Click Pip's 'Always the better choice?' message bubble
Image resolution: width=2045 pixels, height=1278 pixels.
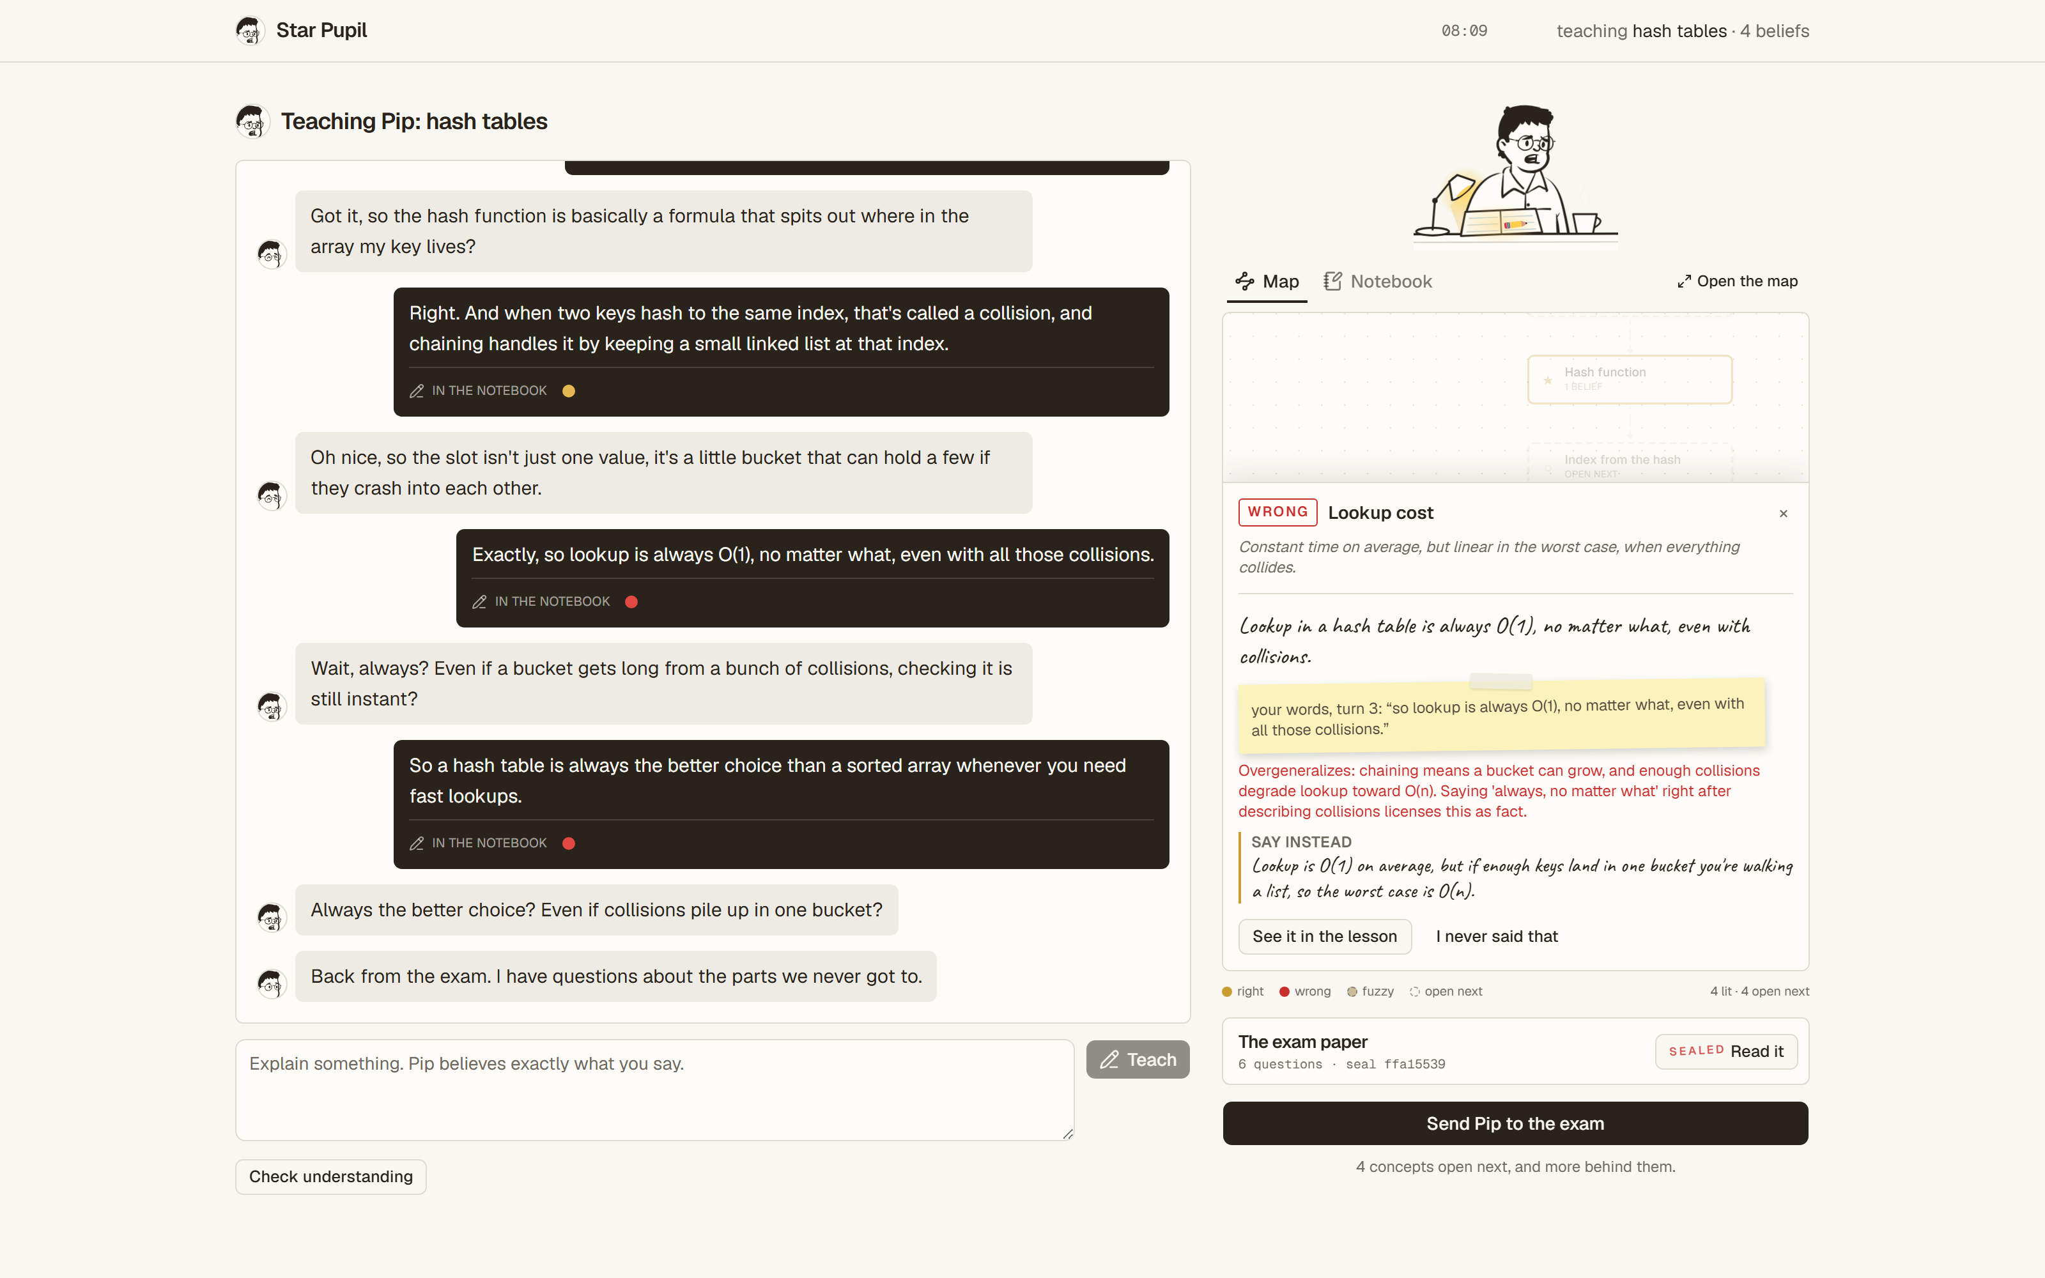[x=597, y=909]
